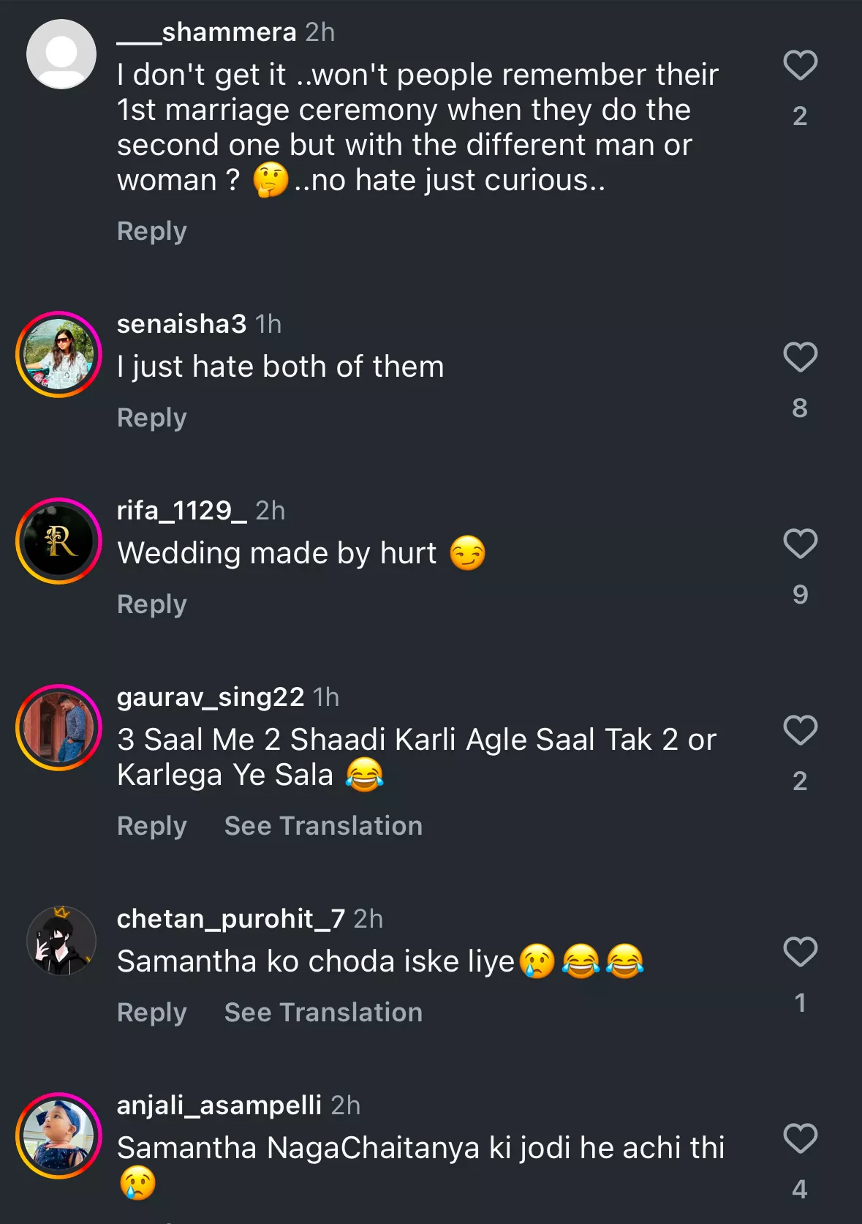
Task: Tap heart on rifa_1129_'s comment
Action: tap(800, 544)
